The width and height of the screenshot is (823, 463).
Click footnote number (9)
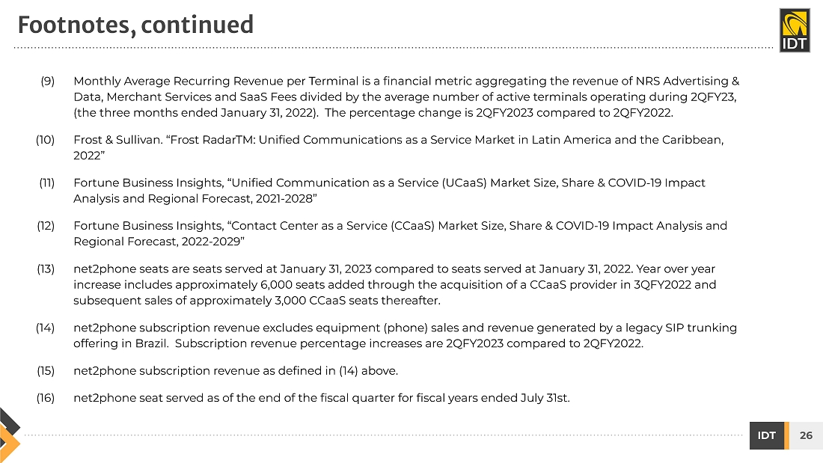(47, 81)
